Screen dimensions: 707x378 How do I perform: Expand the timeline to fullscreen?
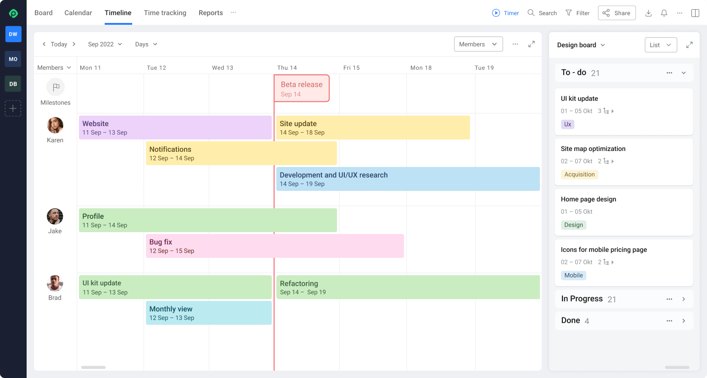point(532,44)
